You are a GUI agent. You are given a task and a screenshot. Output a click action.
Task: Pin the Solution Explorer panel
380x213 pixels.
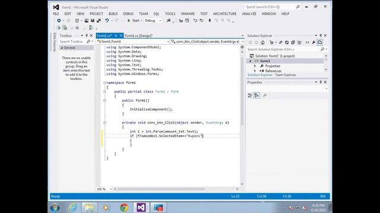321,35
